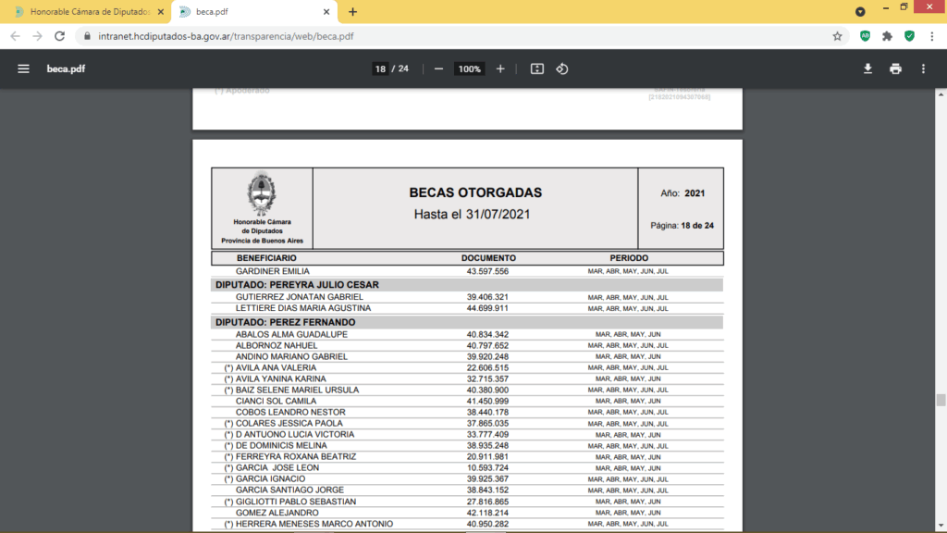
Task: Go back to the previous page
Action: [15, 36]
